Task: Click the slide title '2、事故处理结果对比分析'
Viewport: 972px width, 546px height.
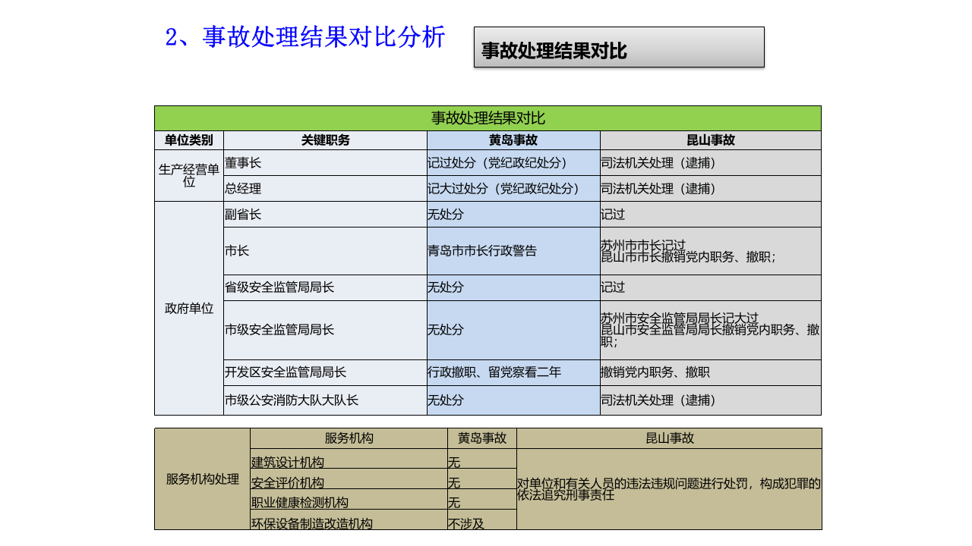Action: pyautogui.click(x=305, y=37)
